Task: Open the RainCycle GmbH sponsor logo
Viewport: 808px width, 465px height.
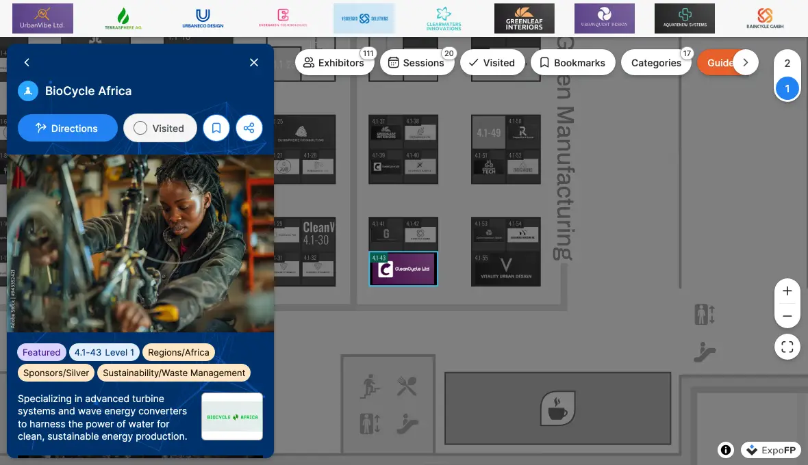Action: [x=765, y=18]
